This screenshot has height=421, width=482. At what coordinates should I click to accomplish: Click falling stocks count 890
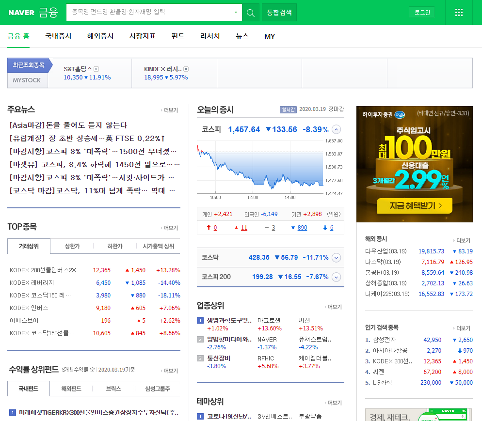(302, 228)
